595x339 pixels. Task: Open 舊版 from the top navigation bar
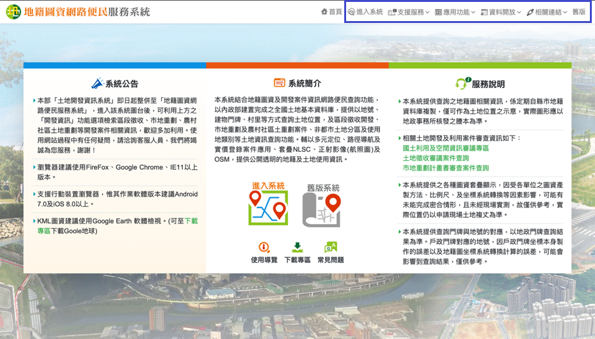click(x=578, y=12)
